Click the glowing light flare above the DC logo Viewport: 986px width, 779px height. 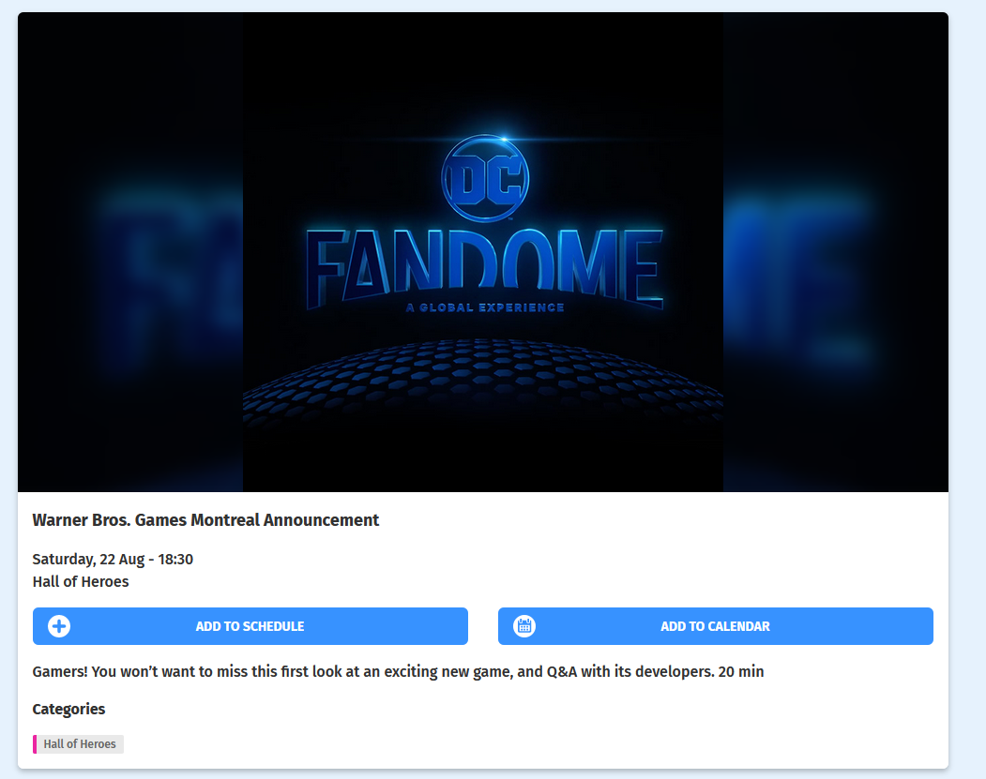tap(504, 139)
